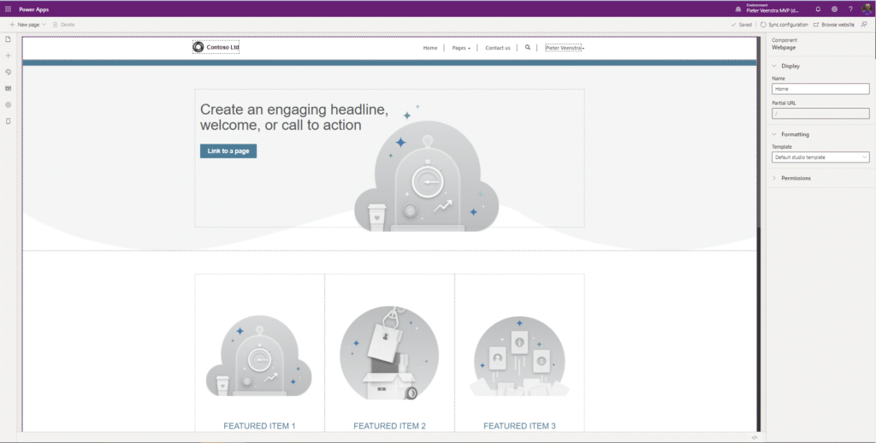Open Pages and navigation sidebar icon
The height and width of the screenshot is (443, 876).
pos(8,39)
